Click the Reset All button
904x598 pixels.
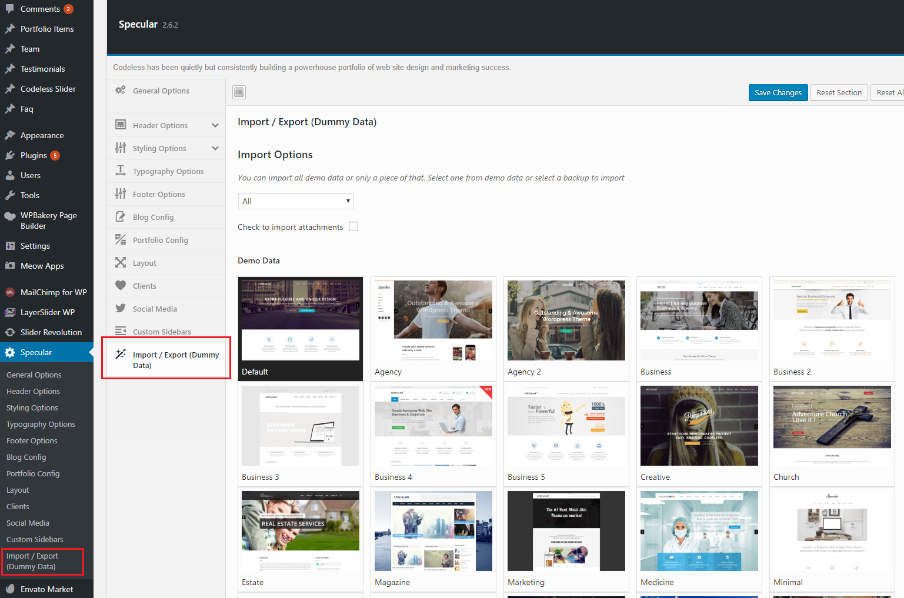click(x=888, y=92)
